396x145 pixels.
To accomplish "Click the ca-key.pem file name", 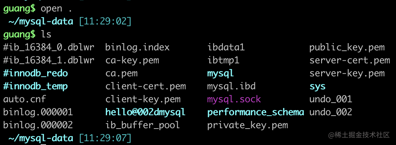I will coord(132,61).
